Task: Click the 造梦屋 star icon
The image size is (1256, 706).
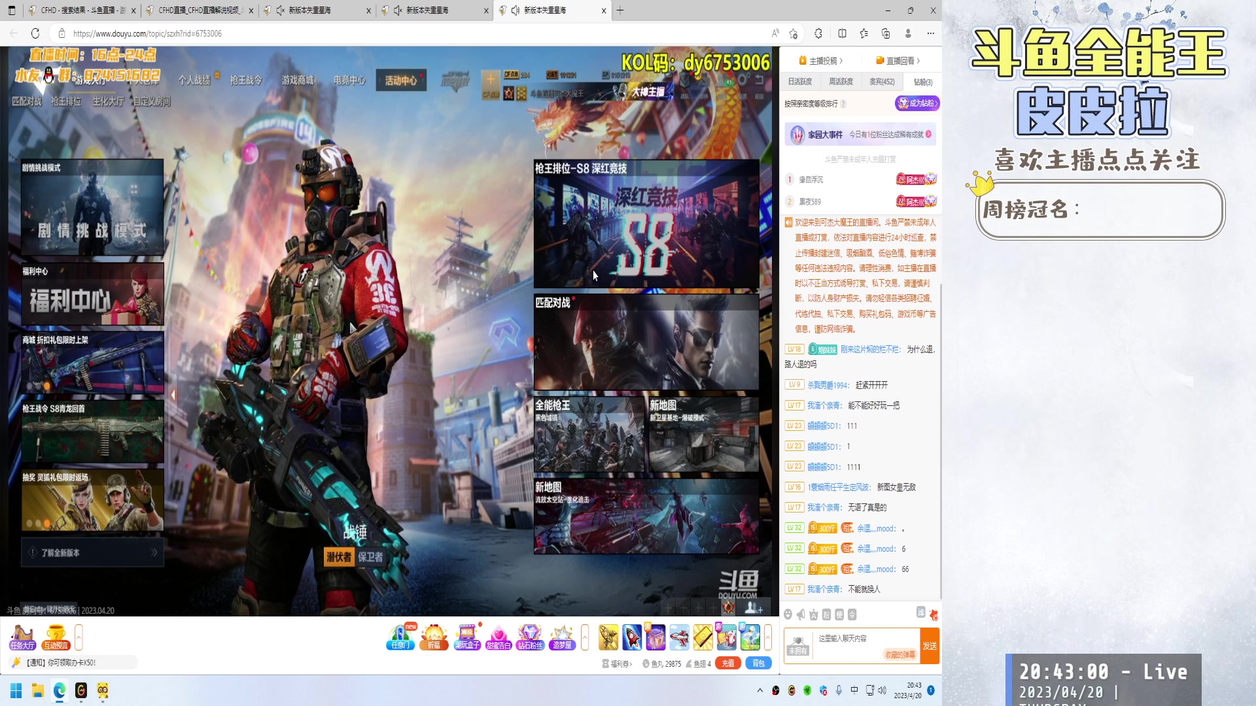Action: tap(562, 636)
